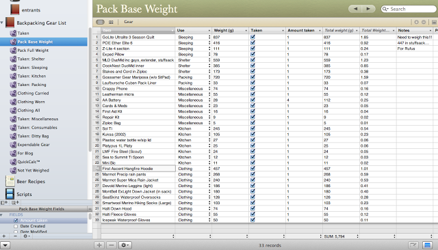This screenshot has width=438, height=250.
Task: Select the Gossamer Gear Mariposa item cell
Action: click(x=138, y=77)
